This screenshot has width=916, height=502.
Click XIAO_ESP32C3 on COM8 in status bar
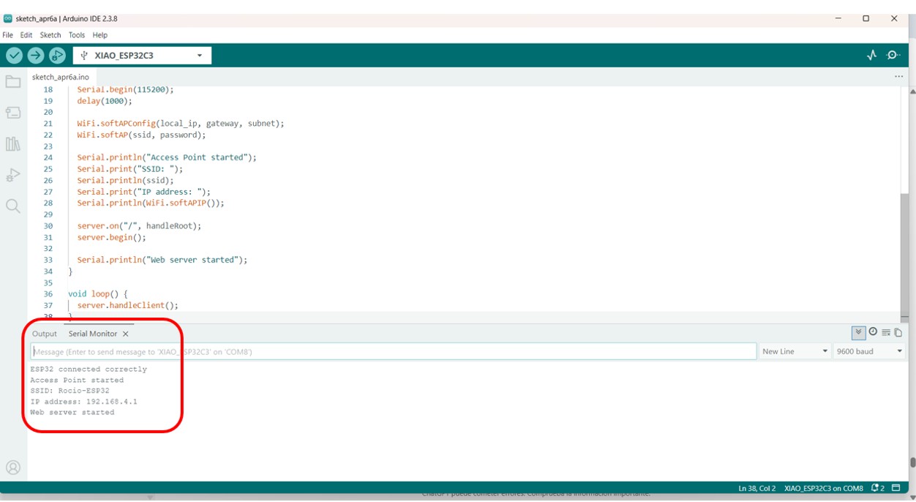[824, 488]
